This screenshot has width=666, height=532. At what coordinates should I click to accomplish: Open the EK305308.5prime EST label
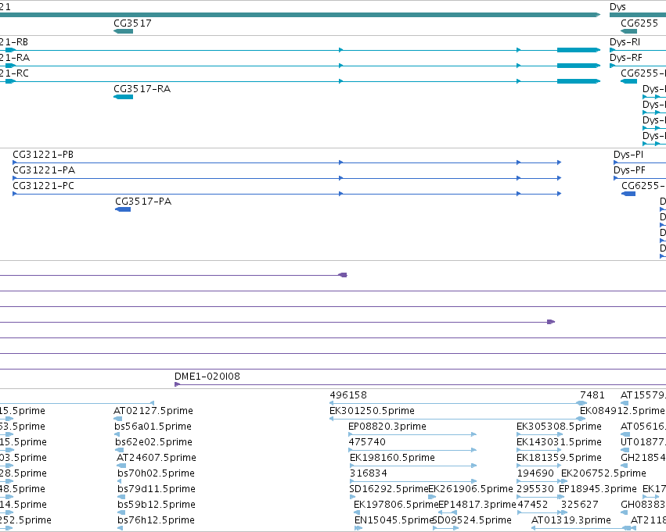559,427
